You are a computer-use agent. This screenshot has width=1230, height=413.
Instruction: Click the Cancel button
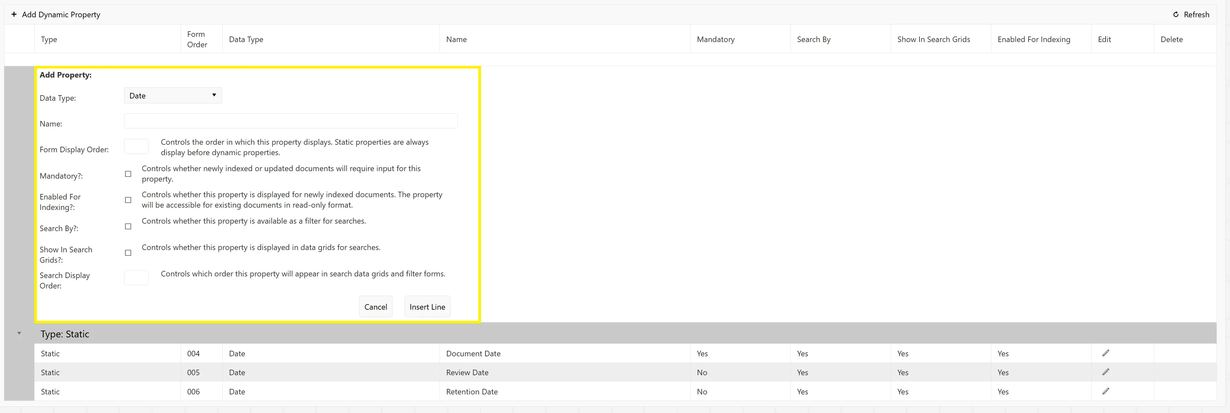(376, 307)
